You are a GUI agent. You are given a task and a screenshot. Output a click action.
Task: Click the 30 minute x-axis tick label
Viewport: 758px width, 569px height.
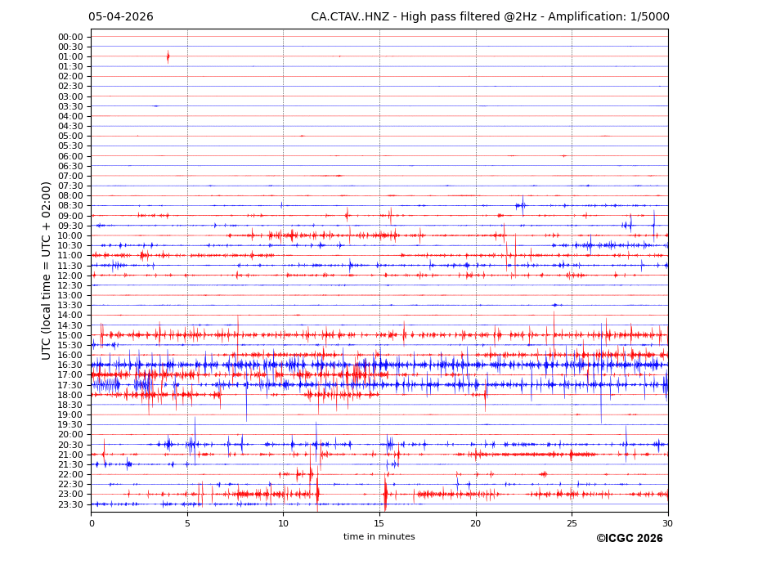pos(667,523)
